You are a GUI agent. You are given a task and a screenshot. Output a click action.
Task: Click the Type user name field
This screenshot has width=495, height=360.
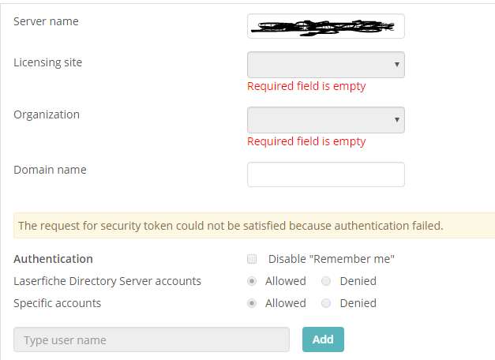point(152,340)
